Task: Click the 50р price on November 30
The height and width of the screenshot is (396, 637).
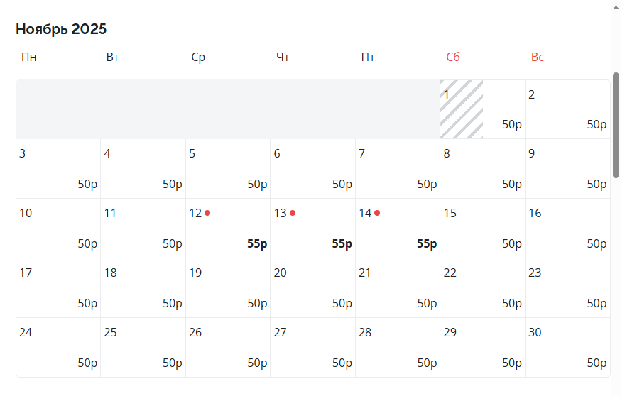Action: click(597, 363)
